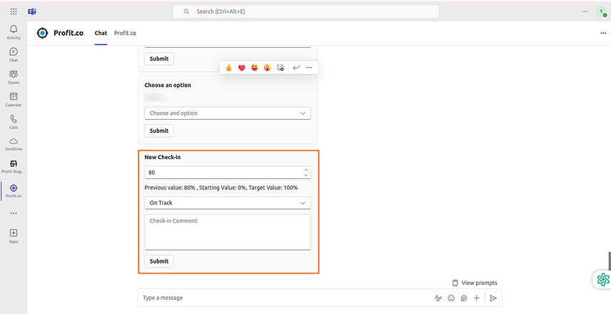The image size is (611, 314).
Task: Open the loop components icon in compose box
Action: (464, 298)
